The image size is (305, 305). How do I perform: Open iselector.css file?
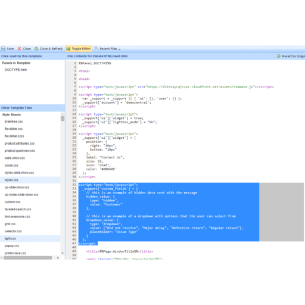click(13, 231)
